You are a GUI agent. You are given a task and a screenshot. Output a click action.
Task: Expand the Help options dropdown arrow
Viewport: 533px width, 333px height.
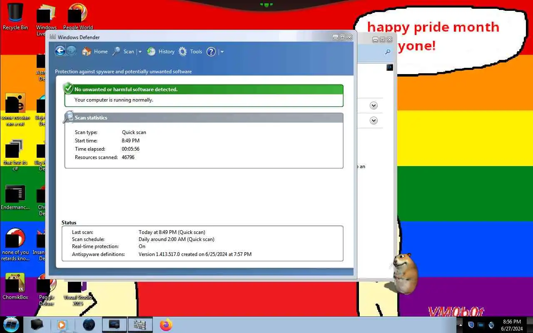(x=222, y=52)
